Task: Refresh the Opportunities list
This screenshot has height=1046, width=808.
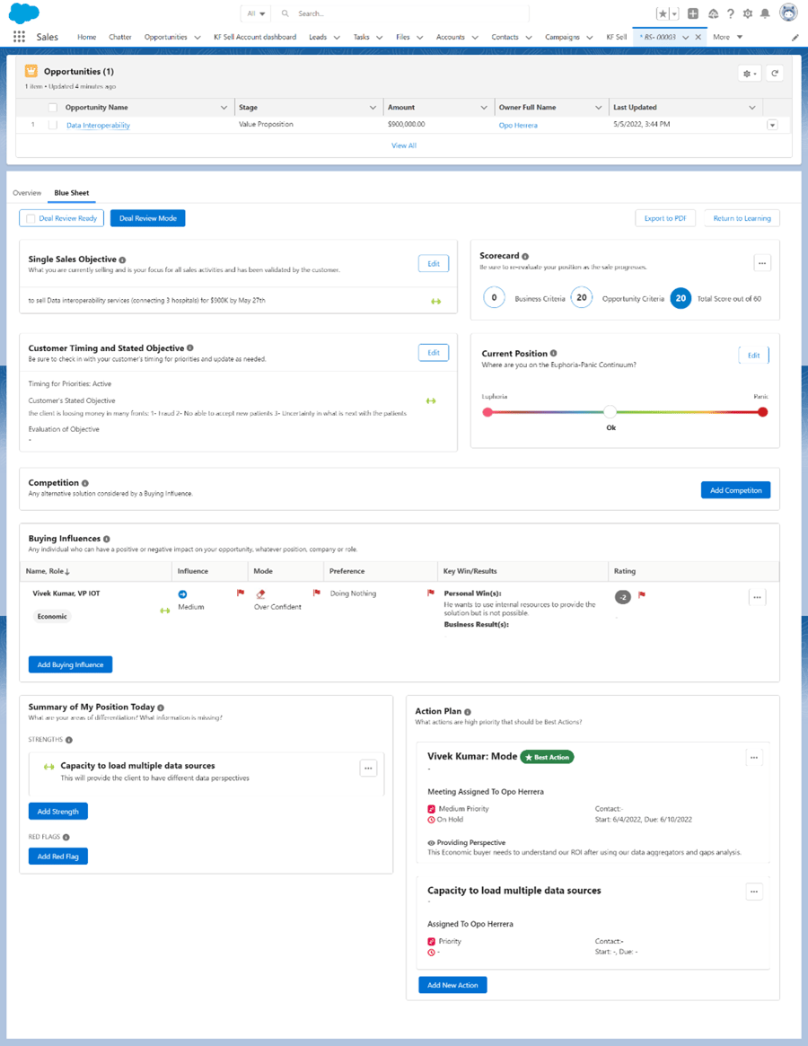Action: coord(775,73)
